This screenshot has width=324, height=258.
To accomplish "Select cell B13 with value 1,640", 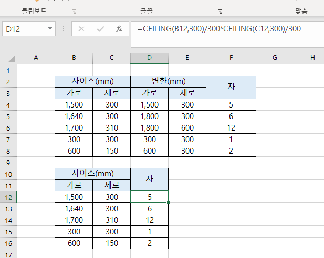I will click(x=74, y=209).
